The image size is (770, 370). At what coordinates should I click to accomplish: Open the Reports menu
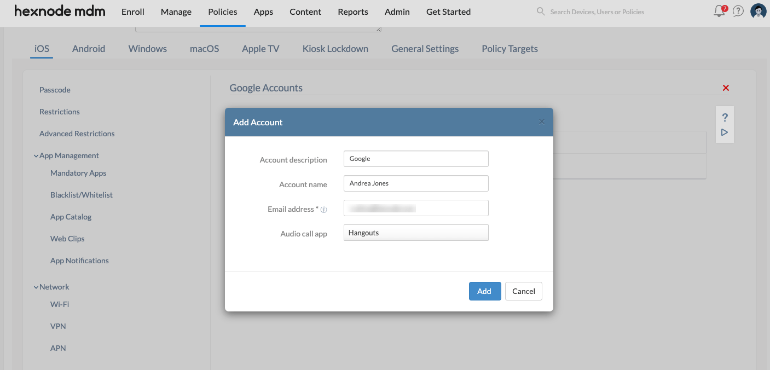pyautogui.click(x=352, y=11)
